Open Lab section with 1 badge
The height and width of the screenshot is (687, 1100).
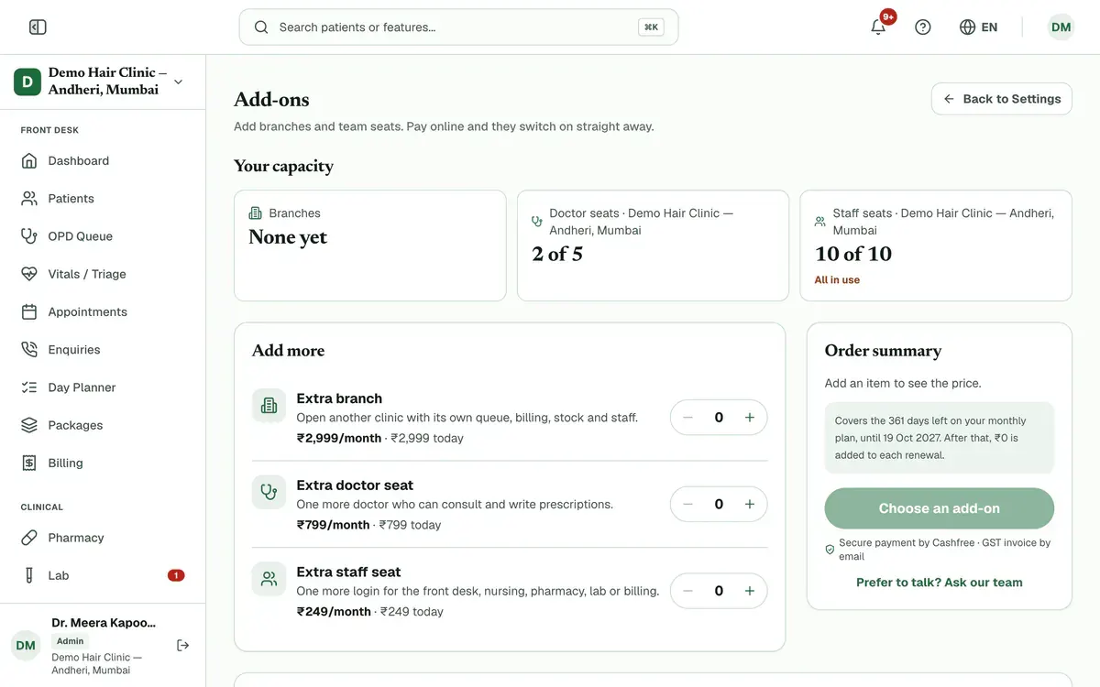(x=103, y=575)
